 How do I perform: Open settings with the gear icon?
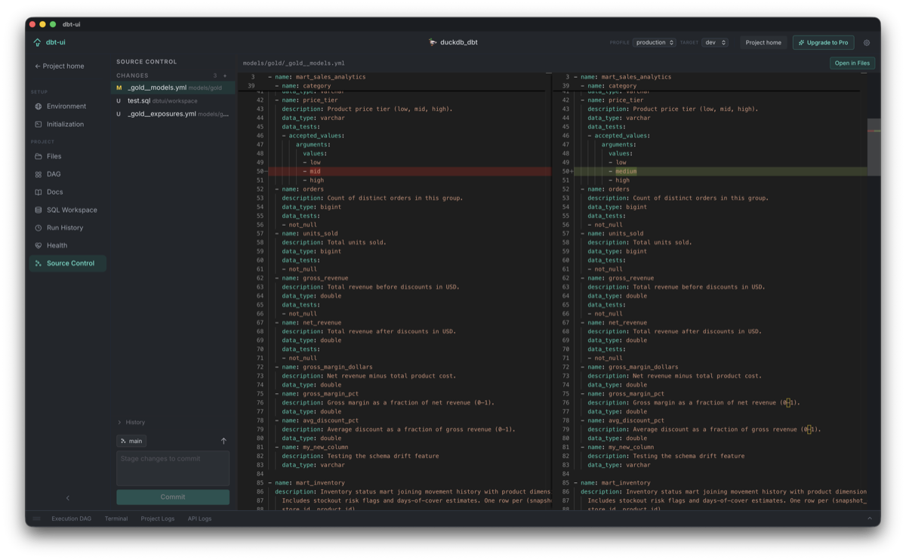click(867, 43)
